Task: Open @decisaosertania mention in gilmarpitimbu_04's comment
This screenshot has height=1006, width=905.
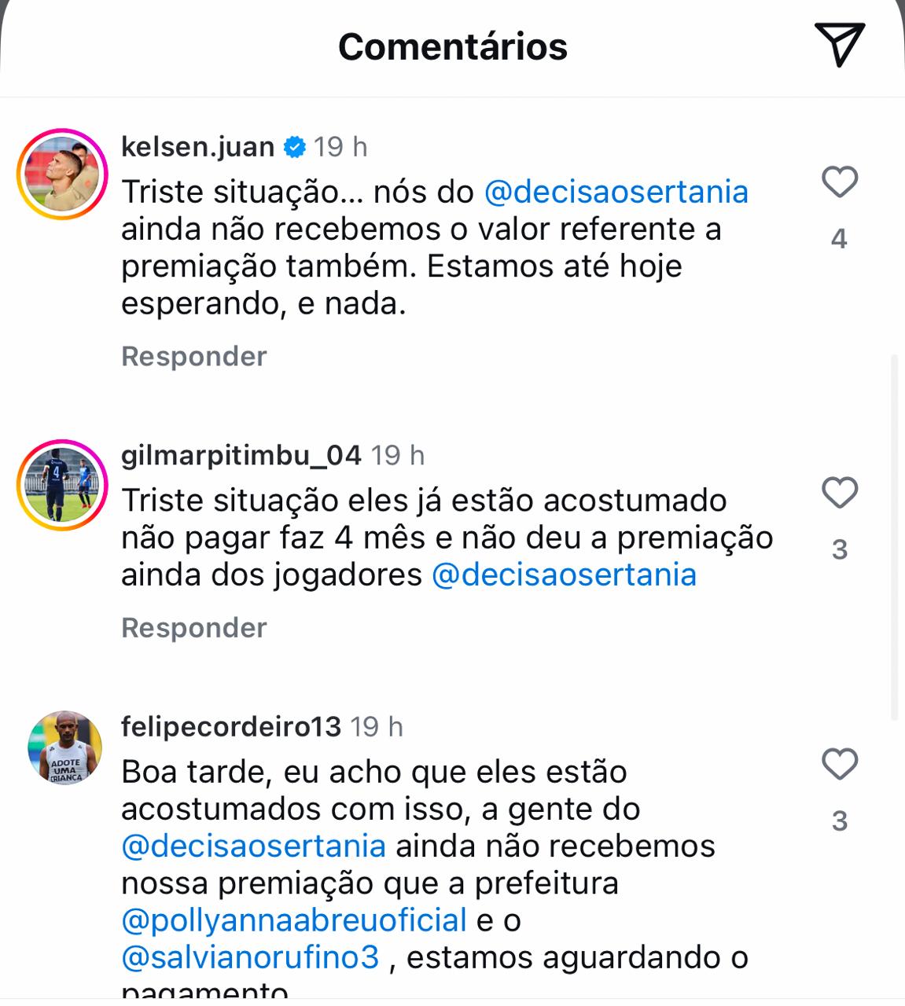Action: 564,575
